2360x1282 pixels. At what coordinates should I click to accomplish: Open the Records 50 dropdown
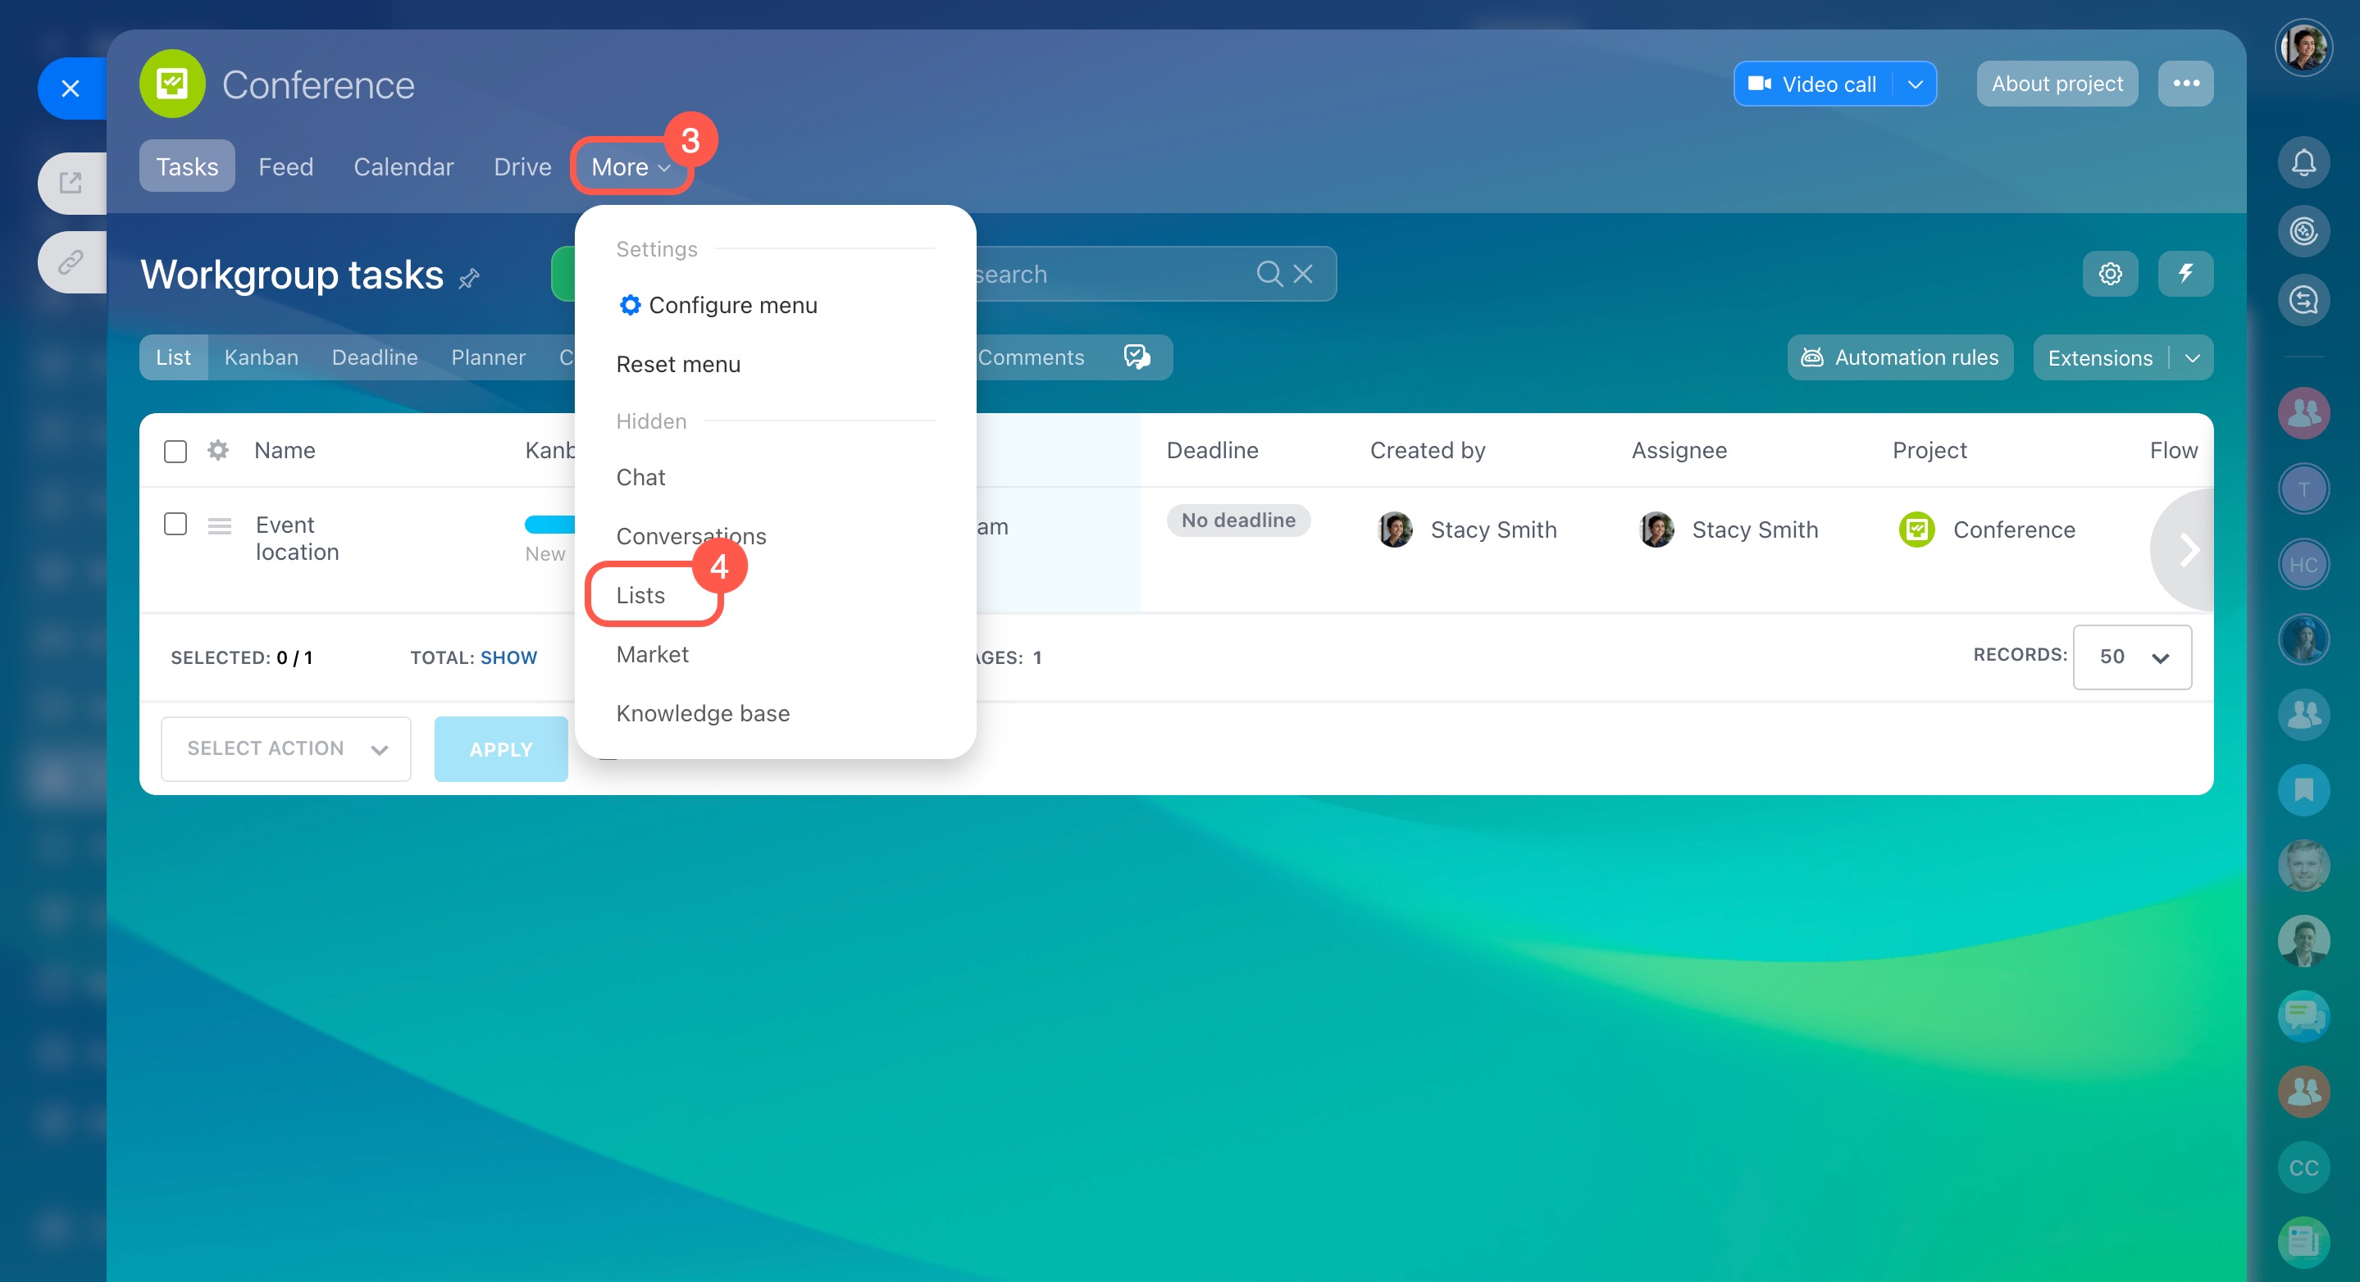click(2132, 657)
